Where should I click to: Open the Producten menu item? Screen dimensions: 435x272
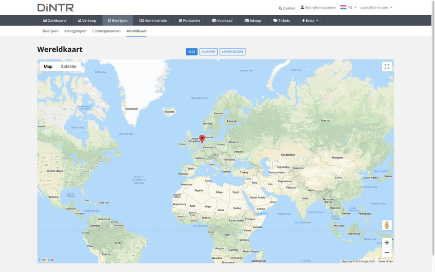coord(189,20)
